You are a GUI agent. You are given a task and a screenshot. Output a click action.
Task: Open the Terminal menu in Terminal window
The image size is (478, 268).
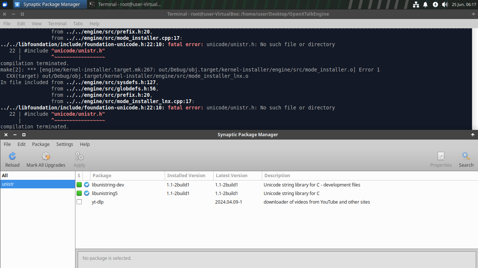pos(57,23)
